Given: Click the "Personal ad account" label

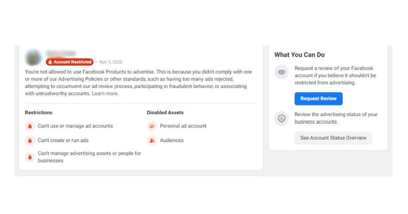Looking at the screenshot, I should pos(183,126).
